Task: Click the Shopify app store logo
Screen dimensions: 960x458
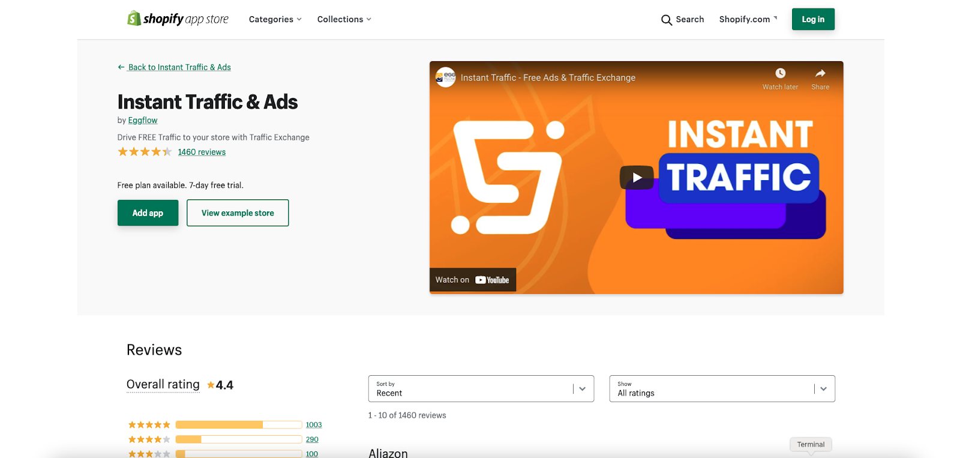Action: click(178, 19)
